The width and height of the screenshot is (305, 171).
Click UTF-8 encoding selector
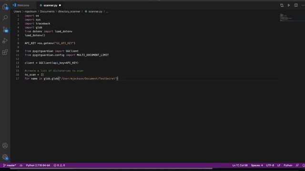pyautogui.click(x=270, y=165)
